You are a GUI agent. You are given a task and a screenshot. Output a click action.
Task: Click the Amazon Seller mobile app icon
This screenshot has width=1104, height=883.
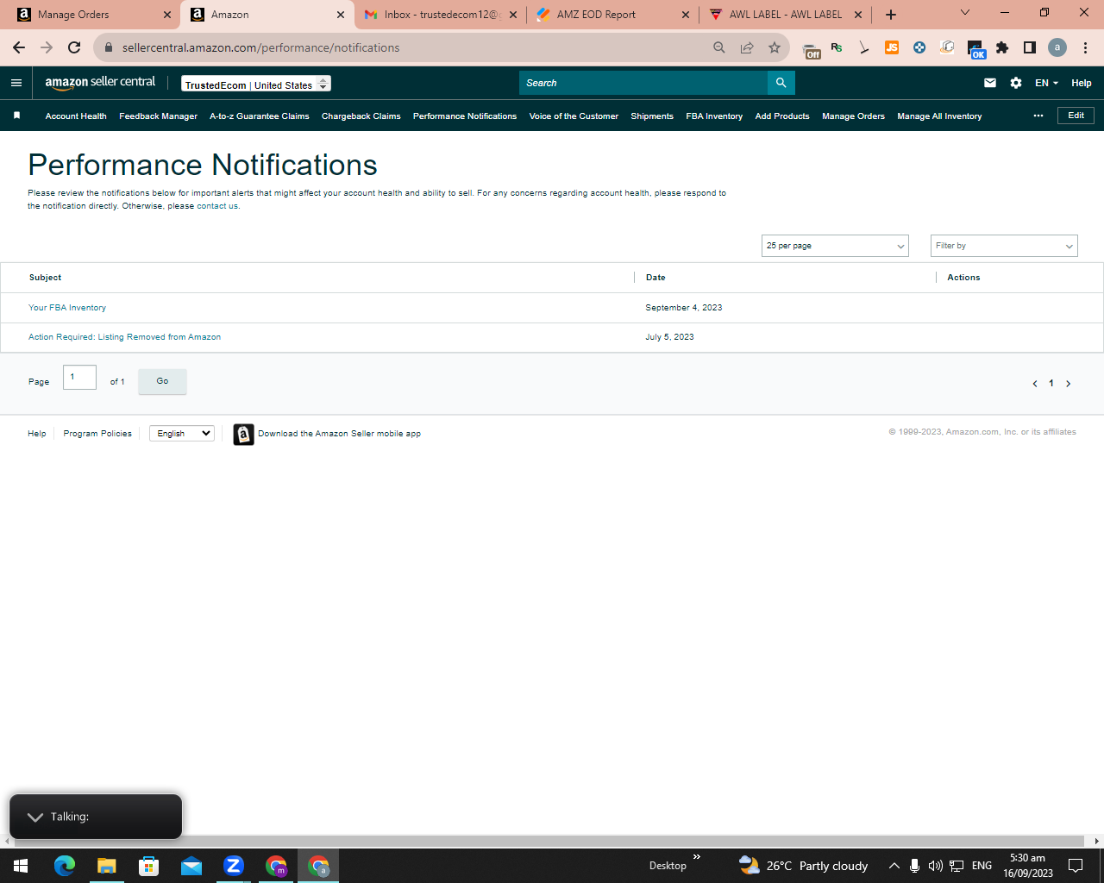pyautogui.click(x=244, y=435)
